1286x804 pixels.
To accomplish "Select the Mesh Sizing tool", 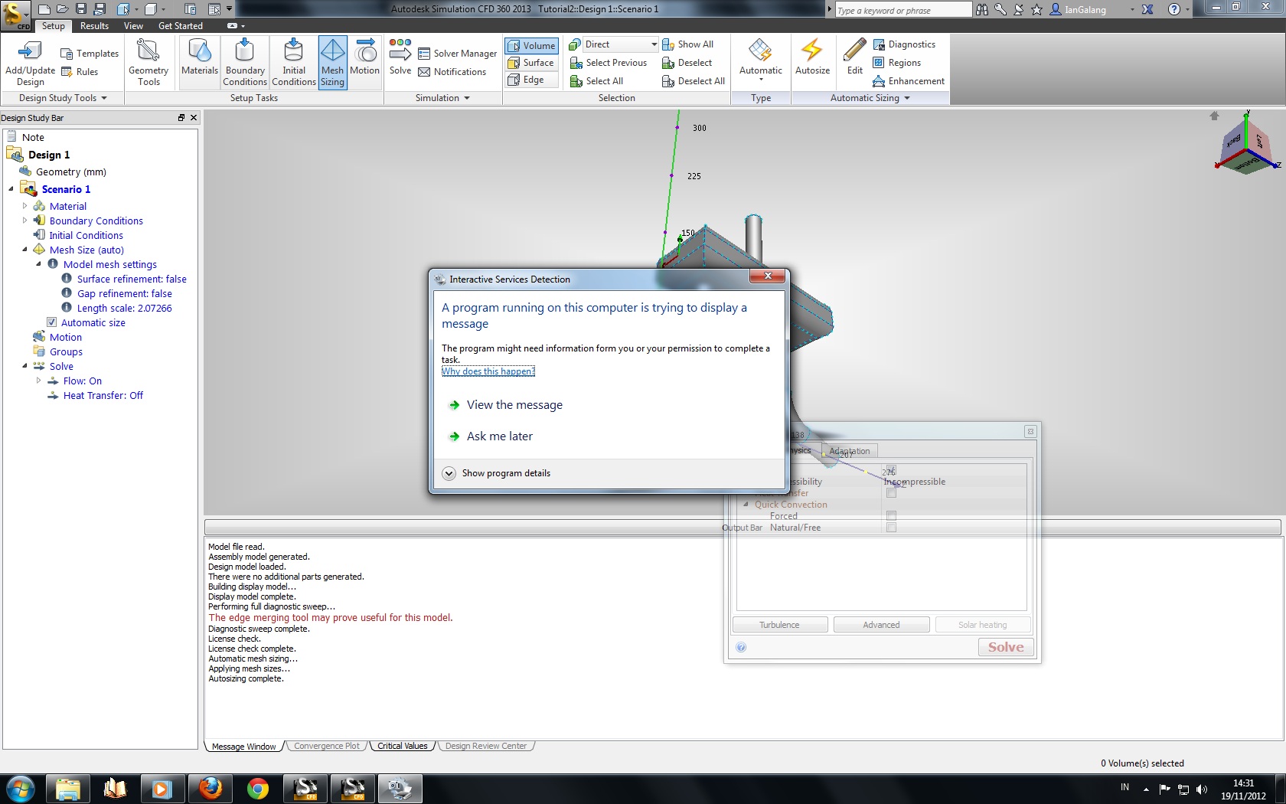I will pos(332,61).
